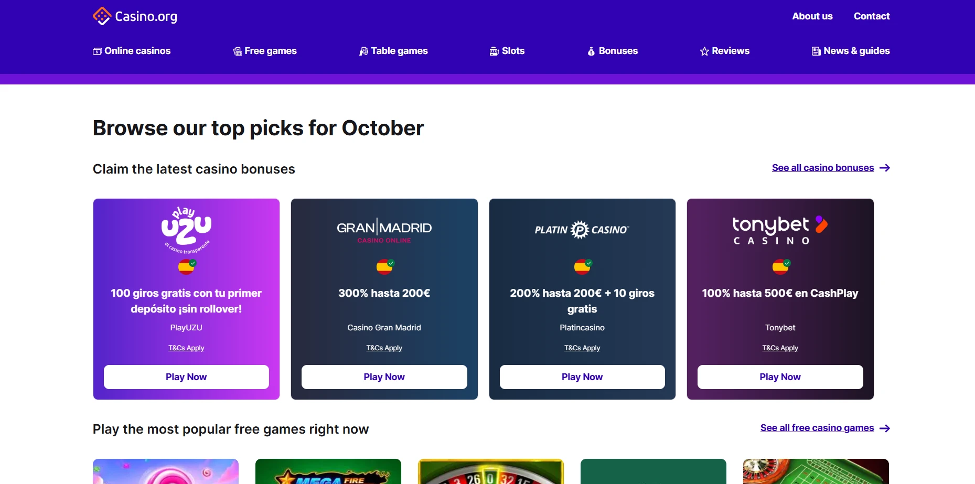The image size is (975, 484).
Task: Open the roulette wheel game thumbnail
Action: (490, 472)
